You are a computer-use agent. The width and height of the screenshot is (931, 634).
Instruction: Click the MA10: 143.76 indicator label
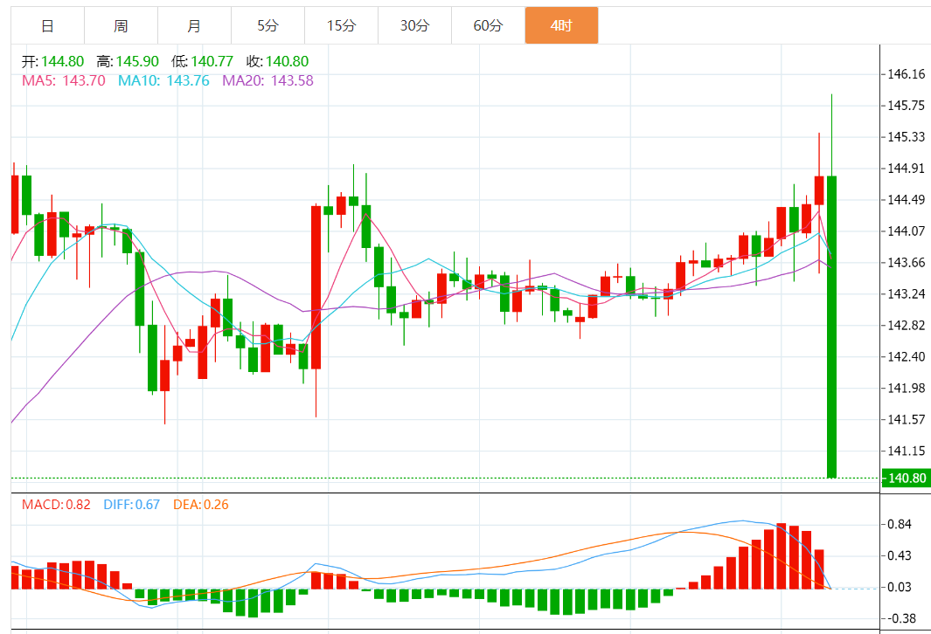coord(163,80)
